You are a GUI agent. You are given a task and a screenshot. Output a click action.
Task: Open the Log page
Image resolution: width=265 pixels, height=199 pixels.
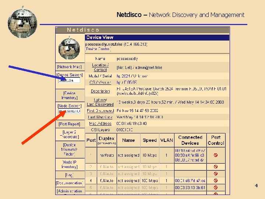tap(69, 175)
